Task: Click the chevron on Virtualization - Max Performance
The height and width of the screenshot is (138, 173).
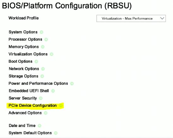Action: (162, 18)
